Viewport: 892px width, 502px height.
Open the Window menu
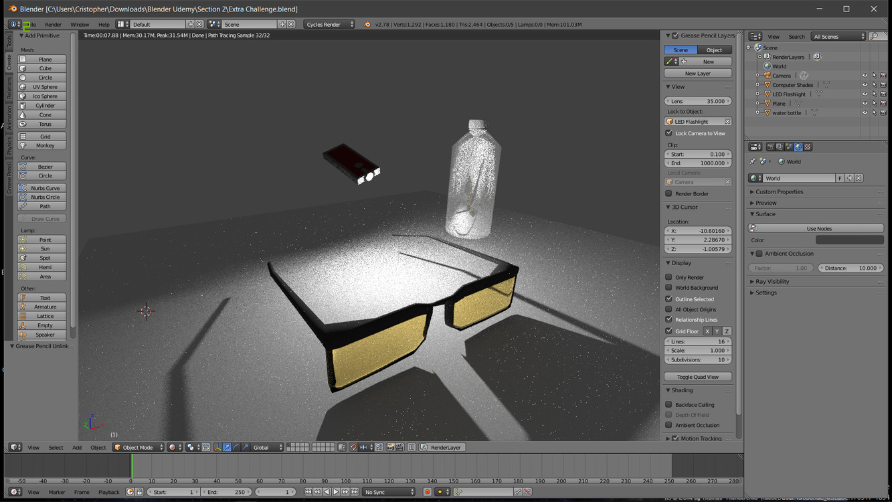coord(80,25)
